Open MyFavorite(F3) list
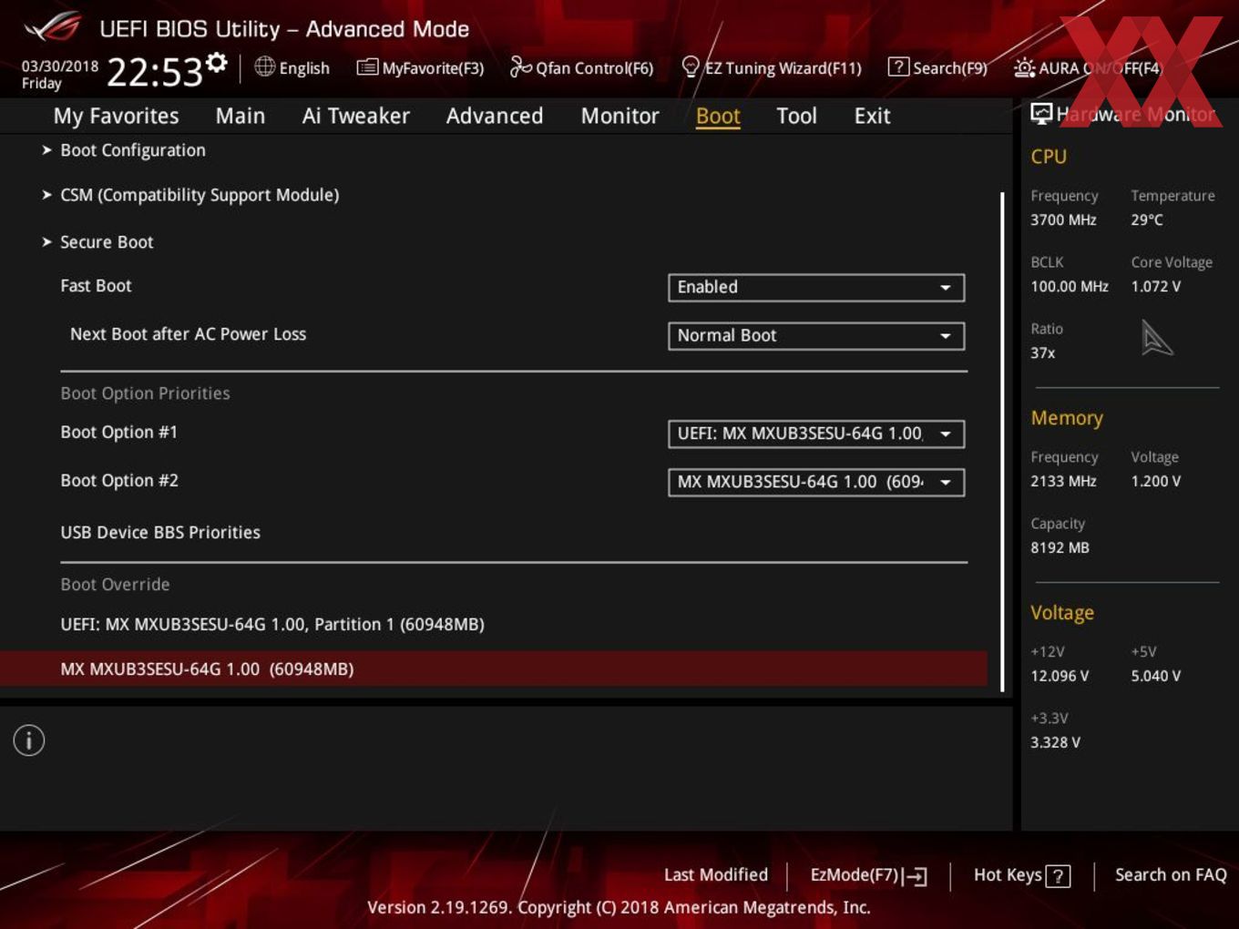The height and width of the screenshot is (929, 1239). tap(420, 67)
